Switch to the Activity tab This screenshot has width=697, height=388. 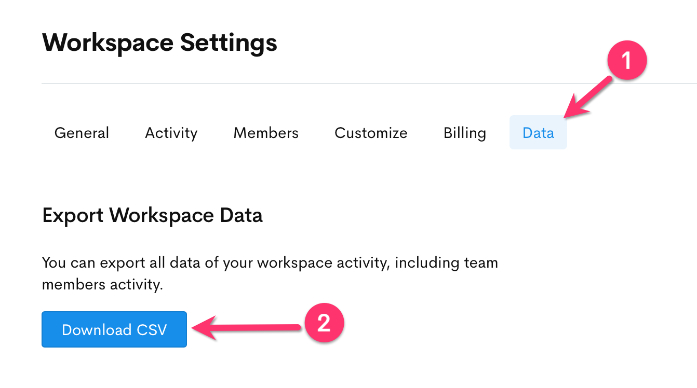(x=171, y=133)
